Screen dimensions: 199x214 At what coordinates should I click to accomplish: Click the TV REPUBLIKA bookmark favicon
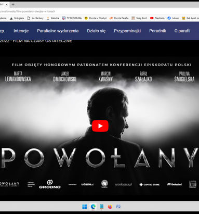63,18
